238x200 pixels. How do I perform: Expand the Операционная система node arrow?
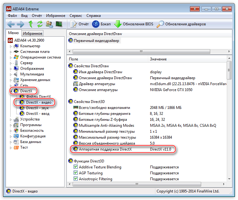tap(11, 58)
